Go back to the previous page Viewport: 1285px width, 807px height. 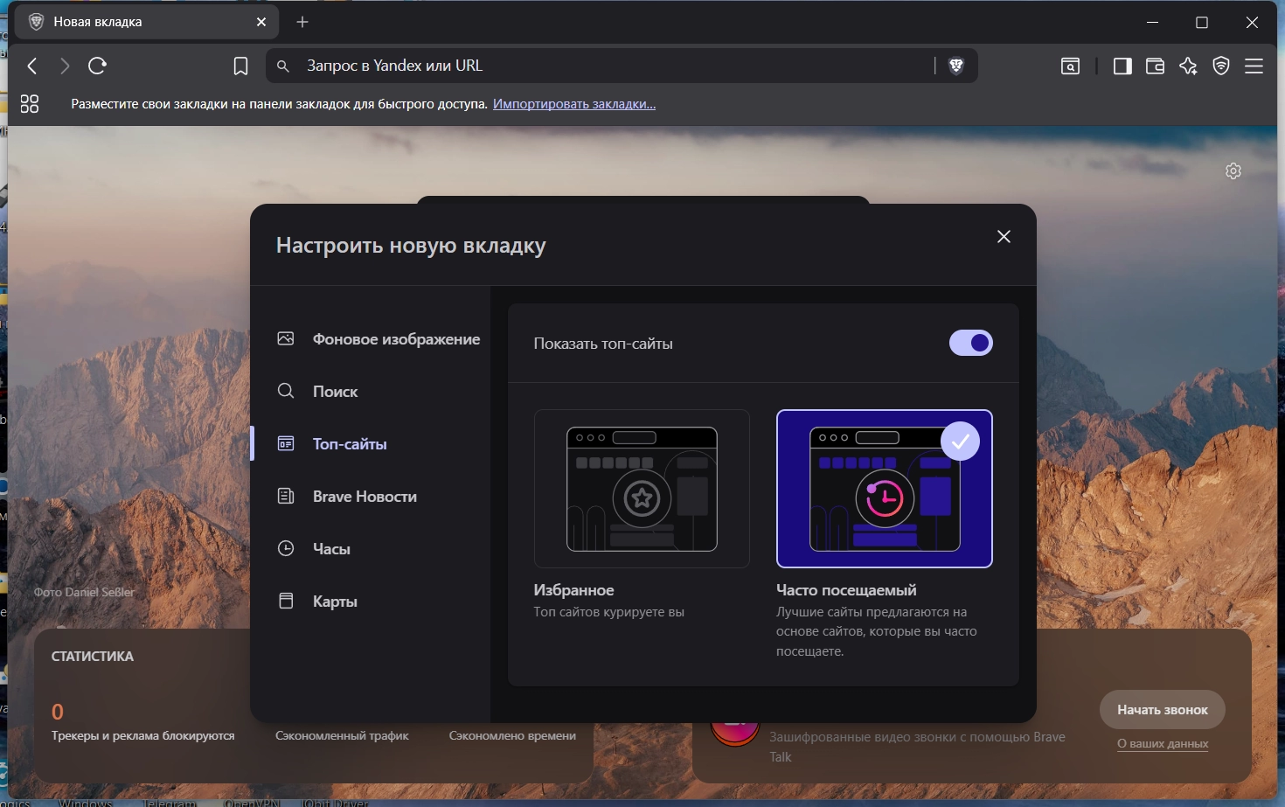(32, 66)
